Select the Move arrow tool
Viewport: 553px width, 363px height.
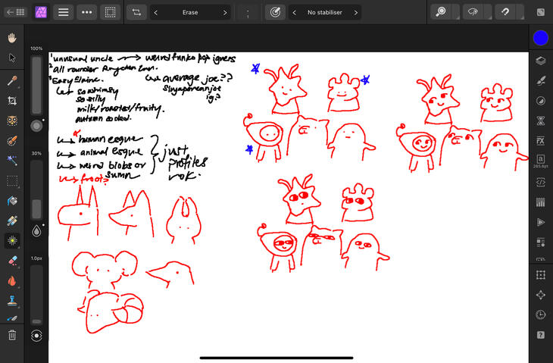[x=12, y=58]
